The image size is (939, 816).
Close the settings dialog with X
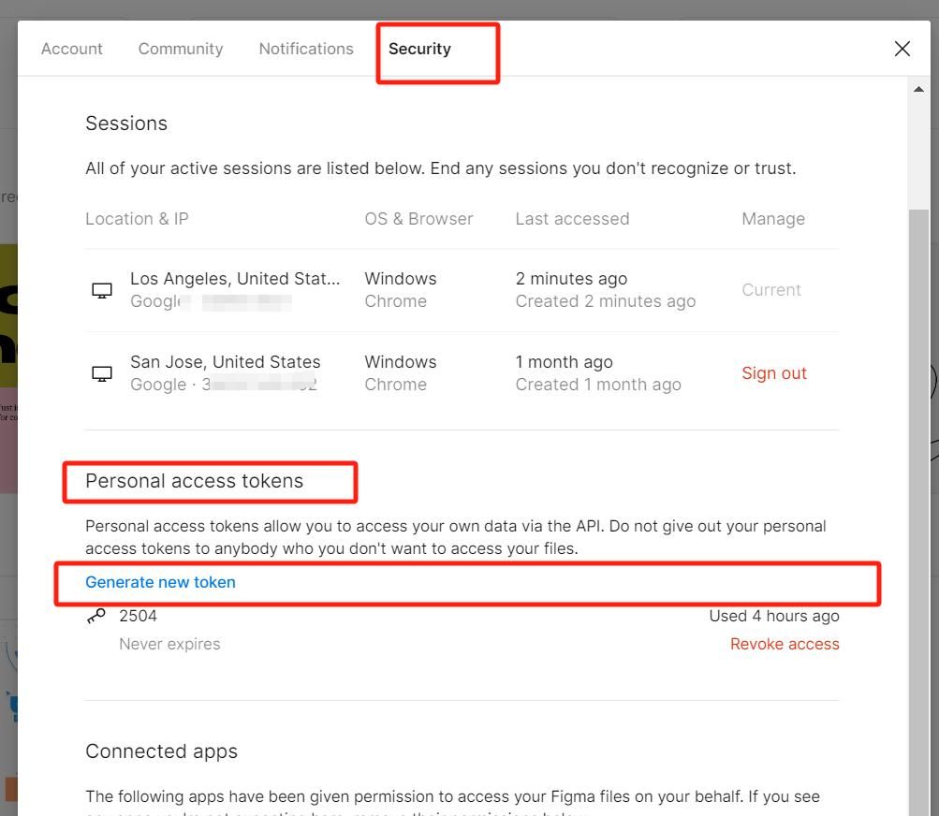902,49
